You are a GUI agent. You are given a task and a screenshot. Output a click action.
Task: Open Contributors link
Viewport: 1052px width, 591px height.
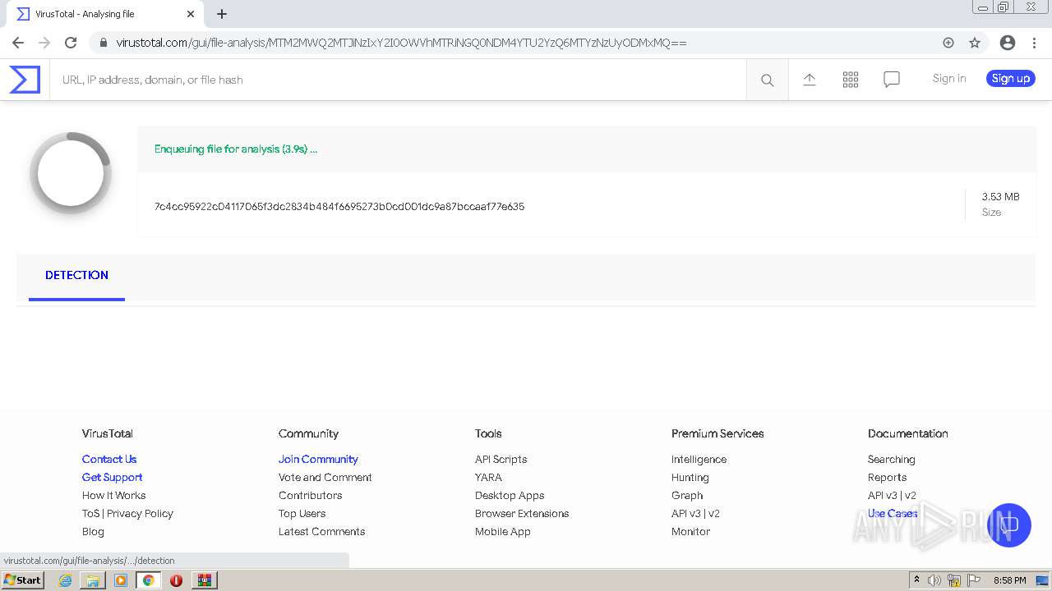tap(310, 495)
